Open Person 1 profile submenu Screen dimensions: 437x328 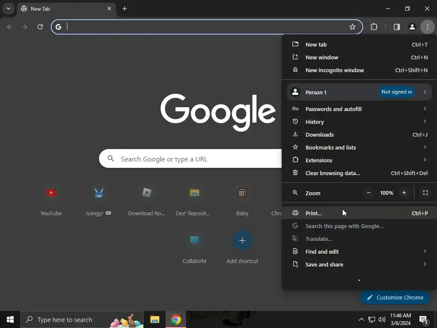click(359, 92)
